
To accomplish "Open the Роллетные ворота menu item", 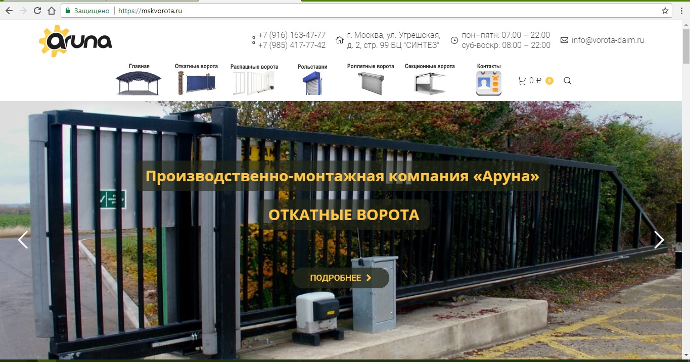I will [x=371, y=66].
